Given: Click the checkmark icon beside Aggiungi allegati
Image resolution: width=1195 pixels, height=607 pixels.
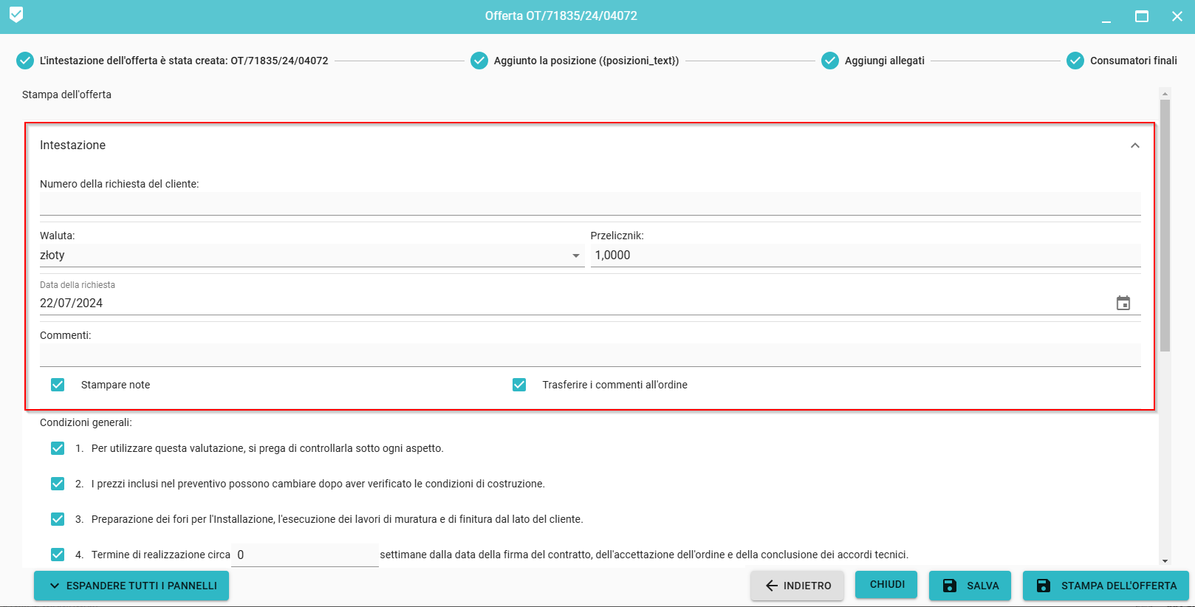Looking at the screenshot, I should coord(829,61).
